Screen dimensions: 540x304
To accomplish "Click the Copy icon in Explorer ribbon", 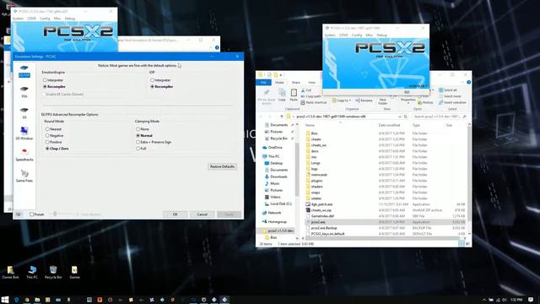I will click(282, 95).
